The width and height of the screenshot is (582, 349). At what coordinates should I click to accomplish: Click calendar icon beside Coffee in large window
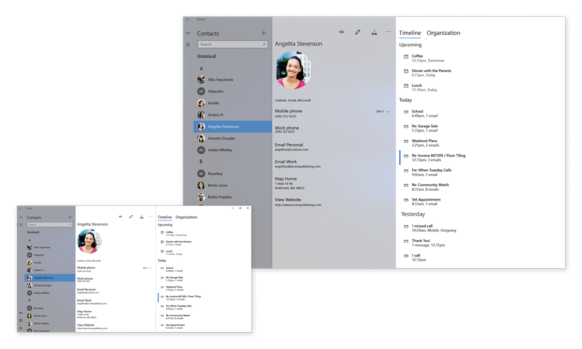(x=406, y=57)
